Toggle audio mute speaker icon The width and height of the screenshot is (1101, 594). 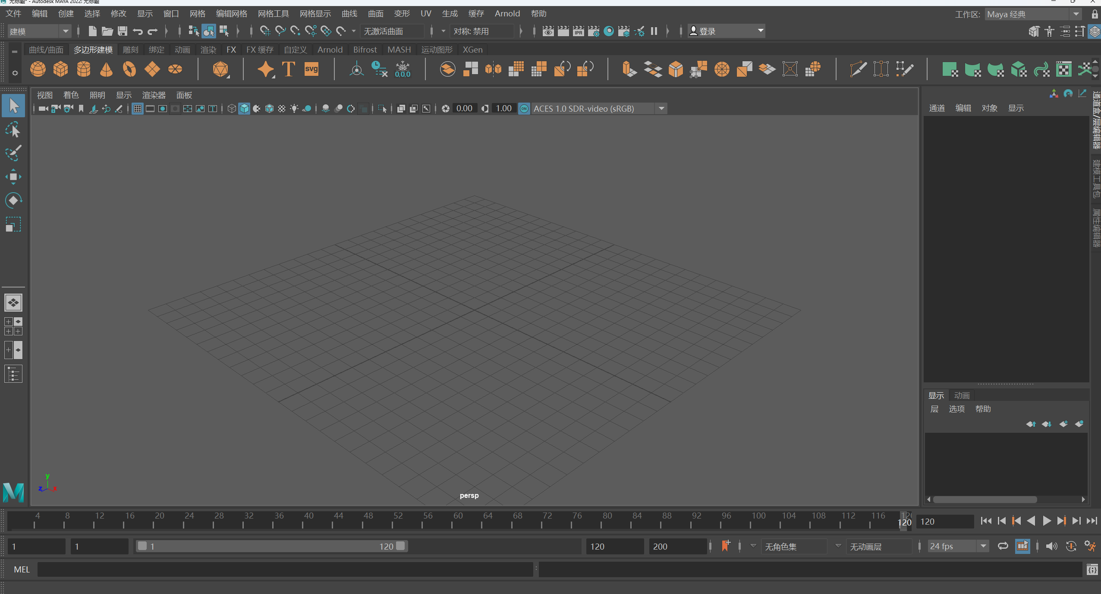1051,546
